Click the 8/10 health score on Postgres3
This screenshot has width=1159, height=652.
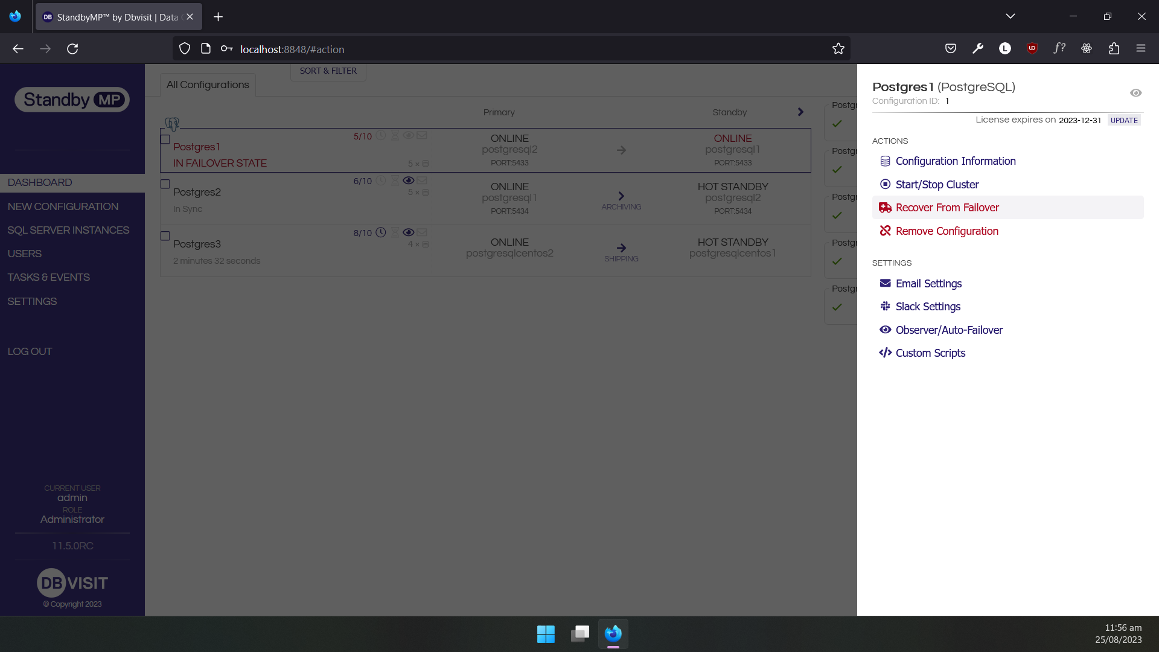coord(362,233)
